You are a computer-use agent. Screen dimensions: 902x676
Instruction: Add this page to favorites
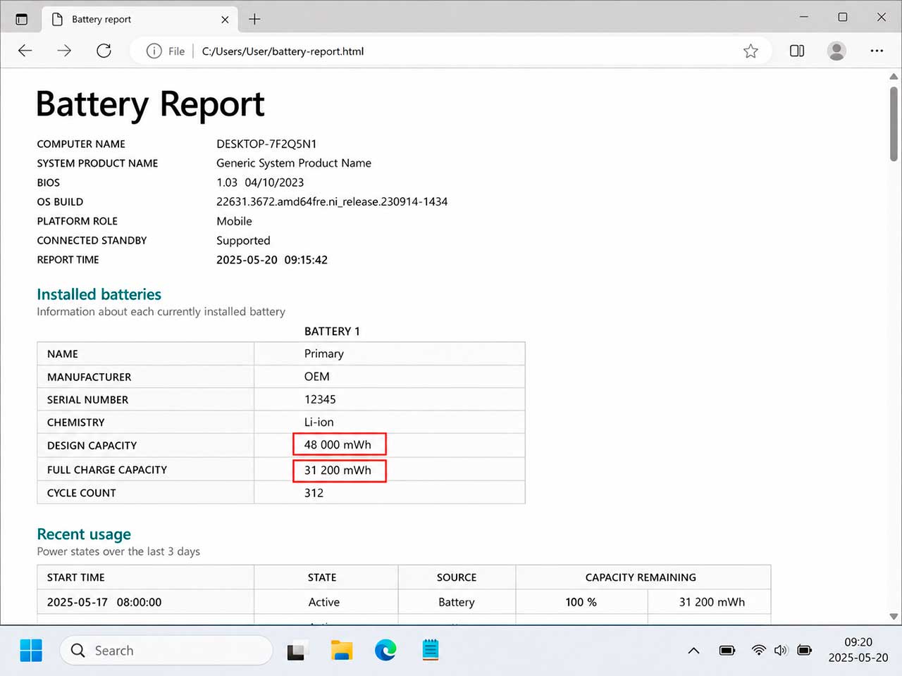(x=750, y=51)
